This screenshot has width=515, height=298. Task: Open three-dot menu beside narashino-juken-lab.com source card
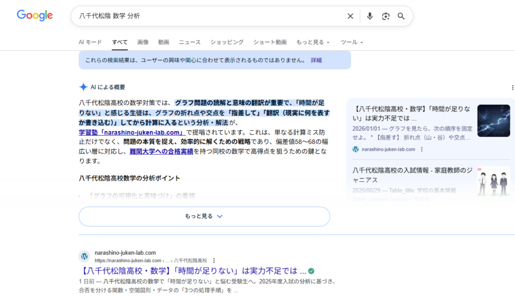(x=421, y=149)
